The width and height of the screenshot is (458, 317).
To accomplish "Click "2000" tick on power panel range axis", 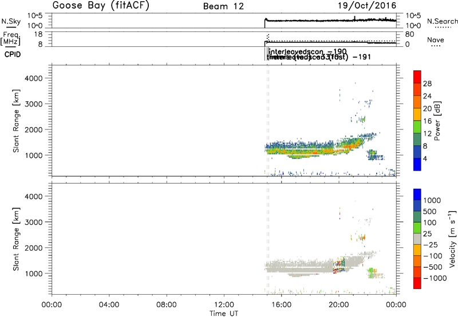I will (34, 129).
